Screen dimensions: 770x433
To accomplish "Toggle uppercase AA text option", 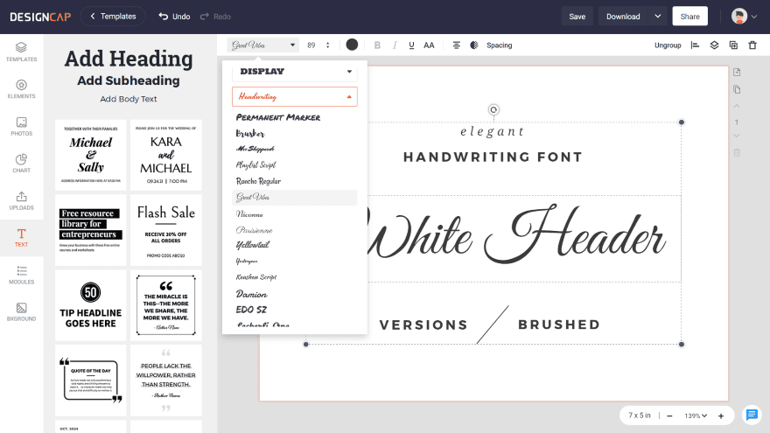I will 429,45.
